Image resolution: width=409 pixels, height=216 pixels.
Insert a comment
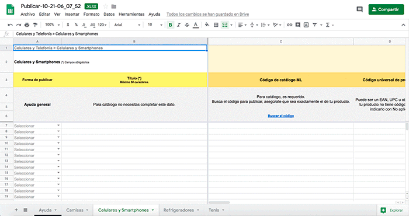(298, 25)
